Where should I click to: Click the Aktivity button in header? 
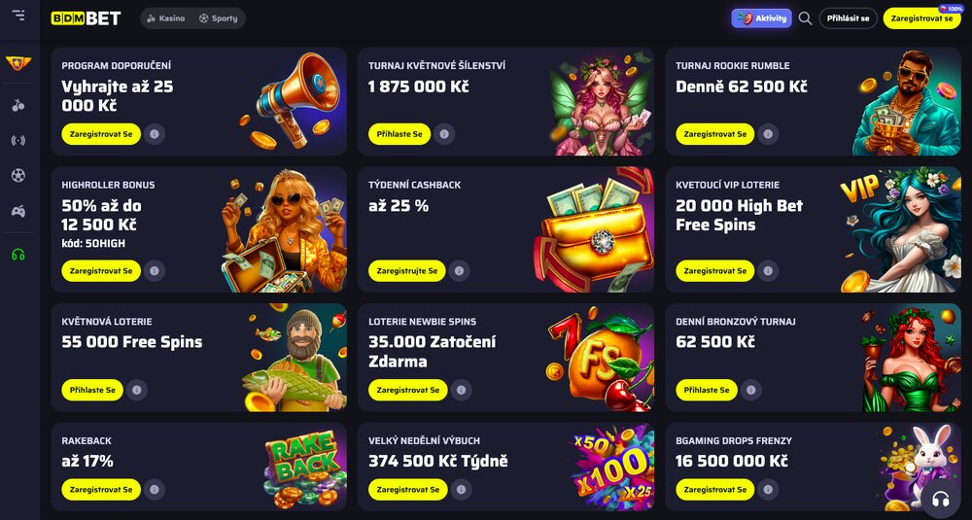tap(761, 18)
